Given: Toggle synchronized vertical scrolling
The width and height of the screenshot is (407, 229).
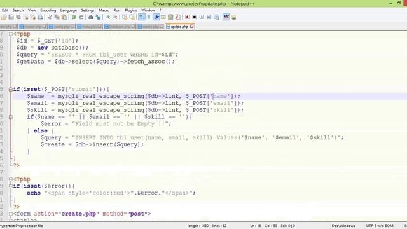Looking at the screenshot, I should click(x=125, y=17).
